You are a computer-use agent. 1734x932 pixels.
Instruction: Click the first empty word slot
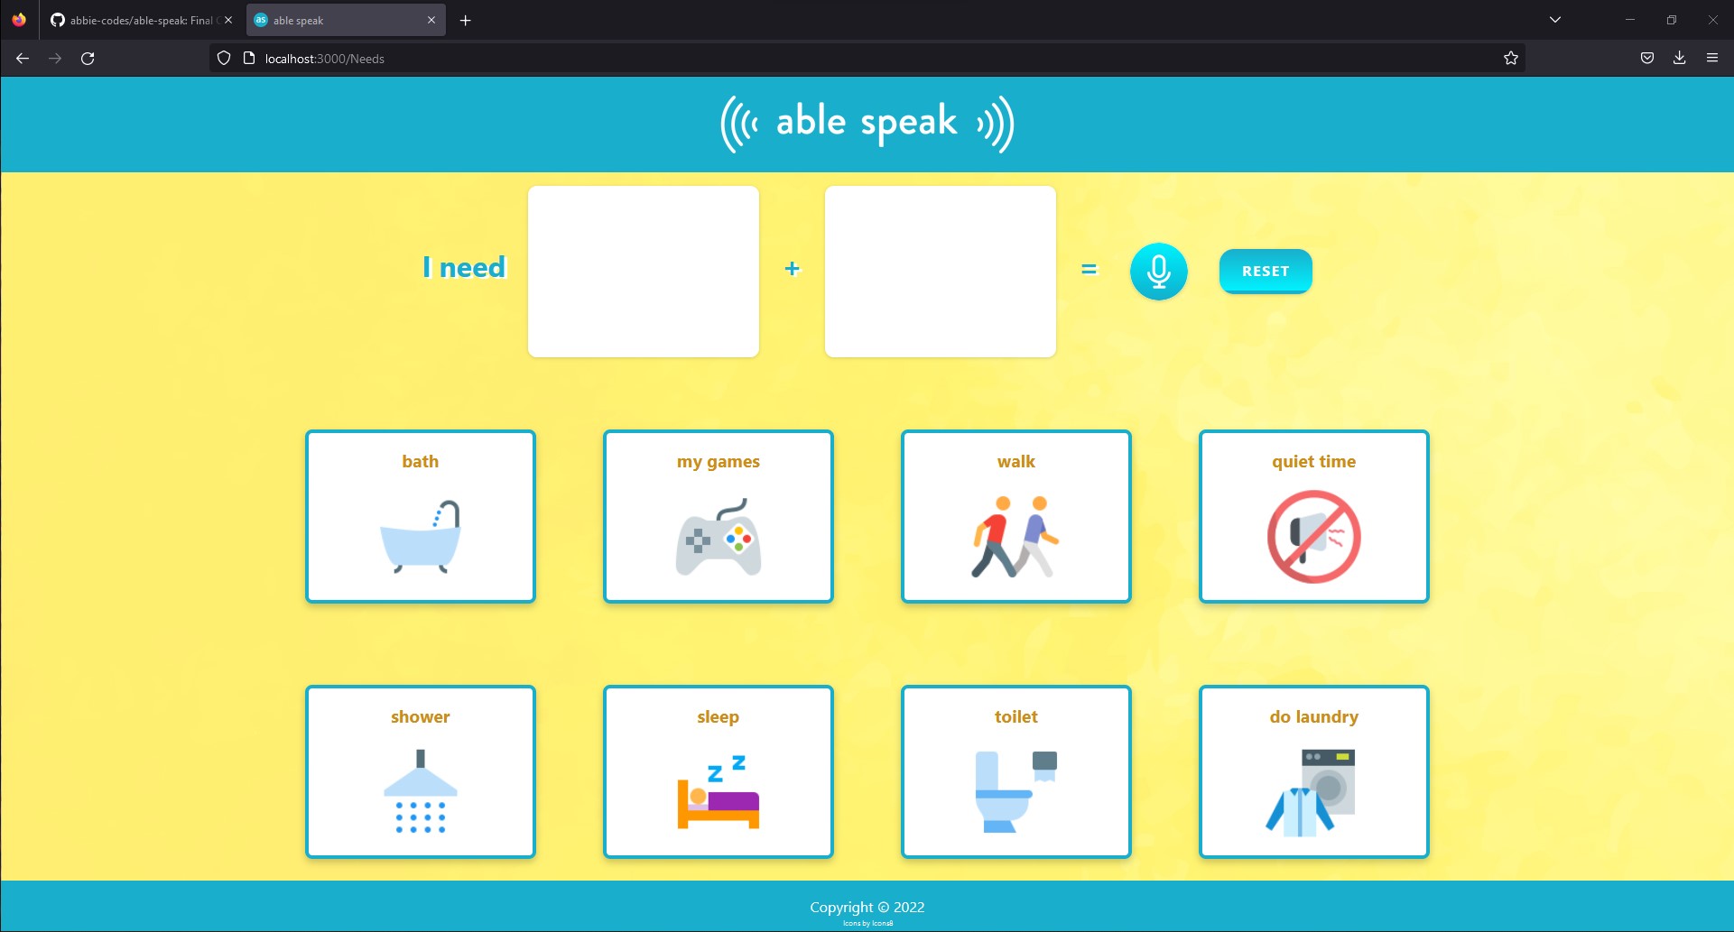pyautogui.click(x=644, y=272)
